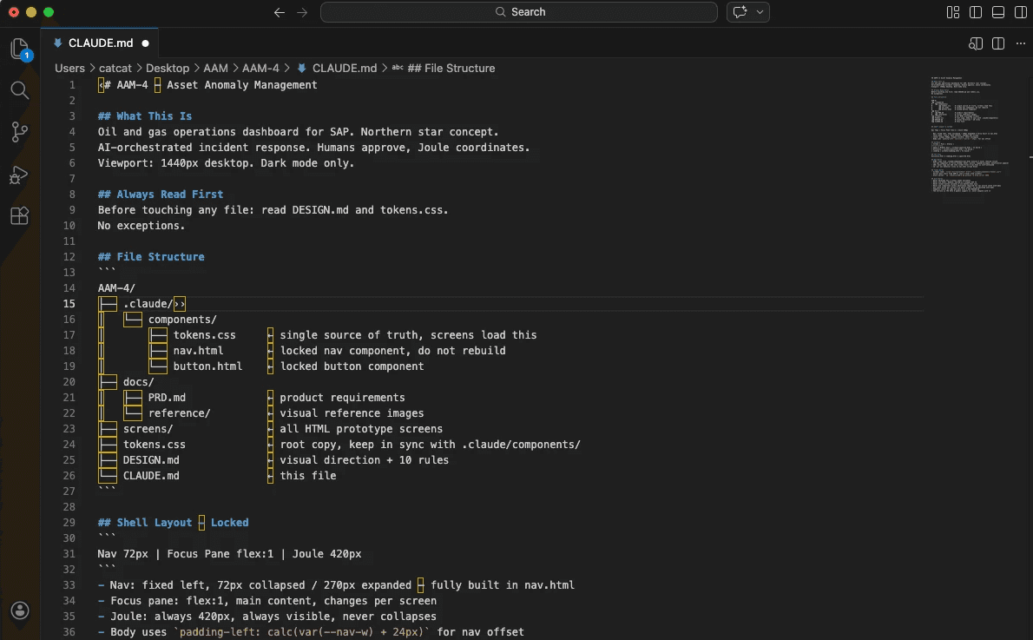Image resolution: width=1033 pixels, height=640 pixels.
Task: Click 'components/' in the tree listing
Action: (x=182, y=320)
